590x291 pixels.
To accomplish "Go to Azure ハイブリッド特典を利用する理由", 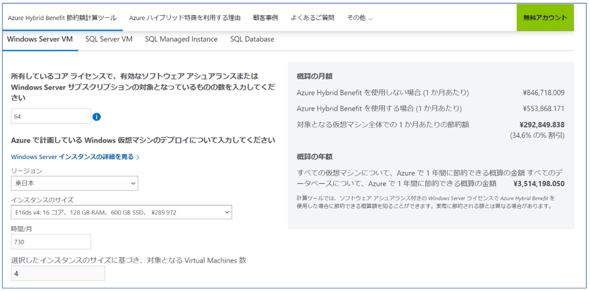I will tap(185, 18).
